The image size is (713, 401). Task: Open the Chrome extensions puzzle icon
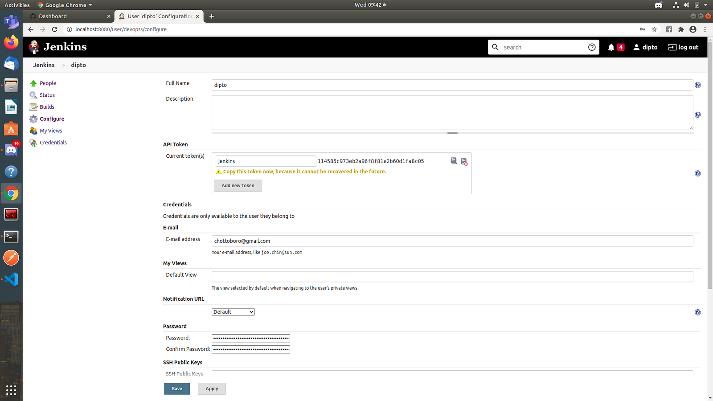point(681,29)
